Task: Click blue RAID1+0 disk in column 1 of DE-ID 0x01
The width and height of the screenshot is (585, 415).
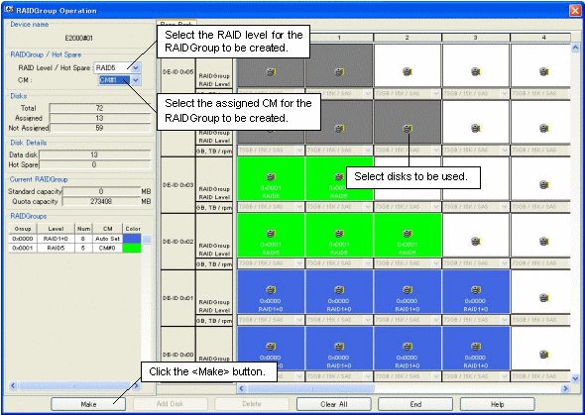Action: 339,292
